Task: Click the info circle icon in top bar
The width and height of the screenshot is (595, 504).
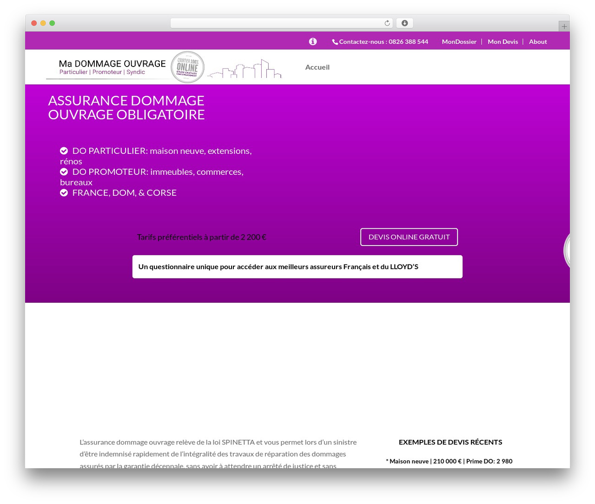Action: coord(313,41)
